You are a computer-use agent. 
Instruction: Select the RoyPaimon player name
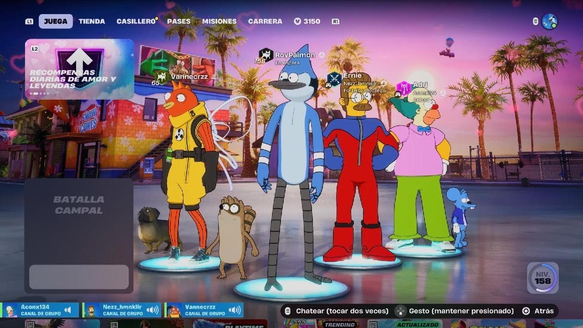(295, 55)
